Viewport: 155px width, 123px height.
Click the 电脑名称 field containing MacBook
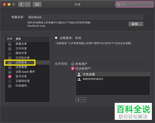[x=85, y=17]
